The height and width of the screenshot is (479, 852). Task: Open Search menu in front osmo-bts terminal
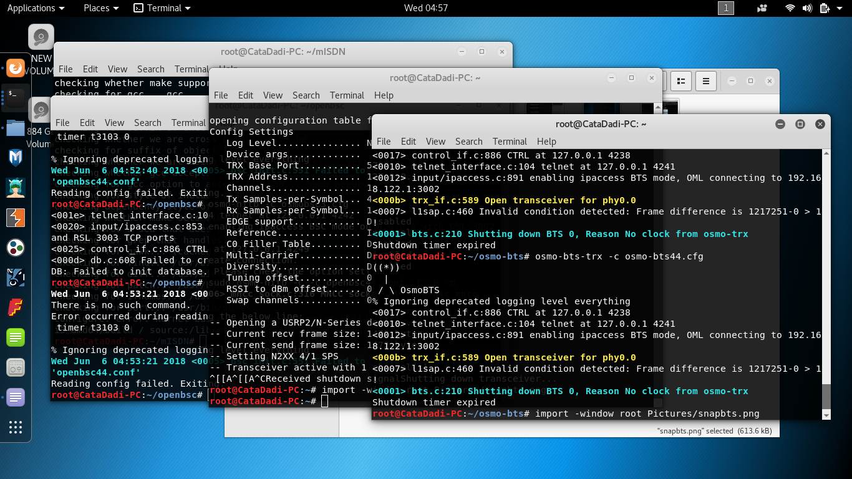pyautogui.click(x=468, y=142)
